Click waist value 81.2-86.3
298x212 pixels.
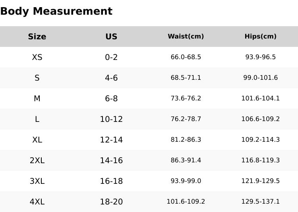click(x=186, y=140)
